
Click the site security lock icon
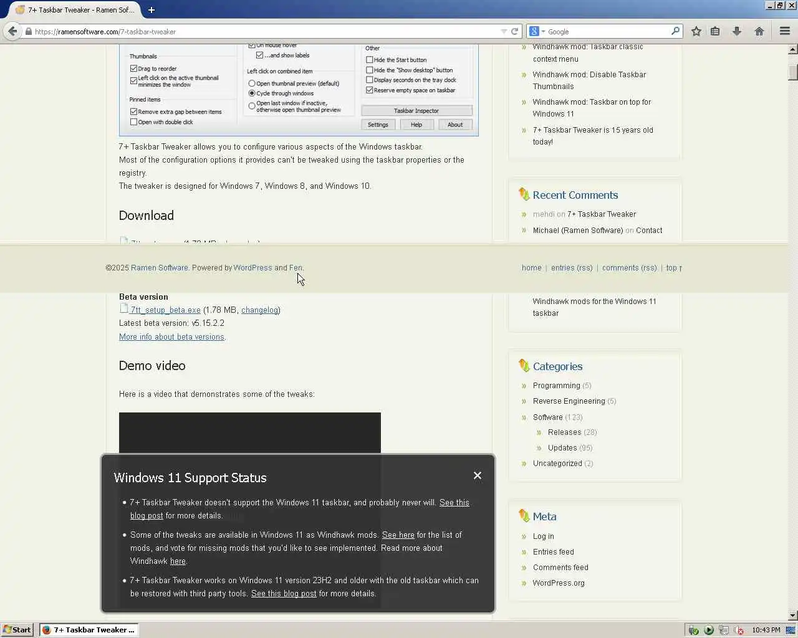coord(29,31)
